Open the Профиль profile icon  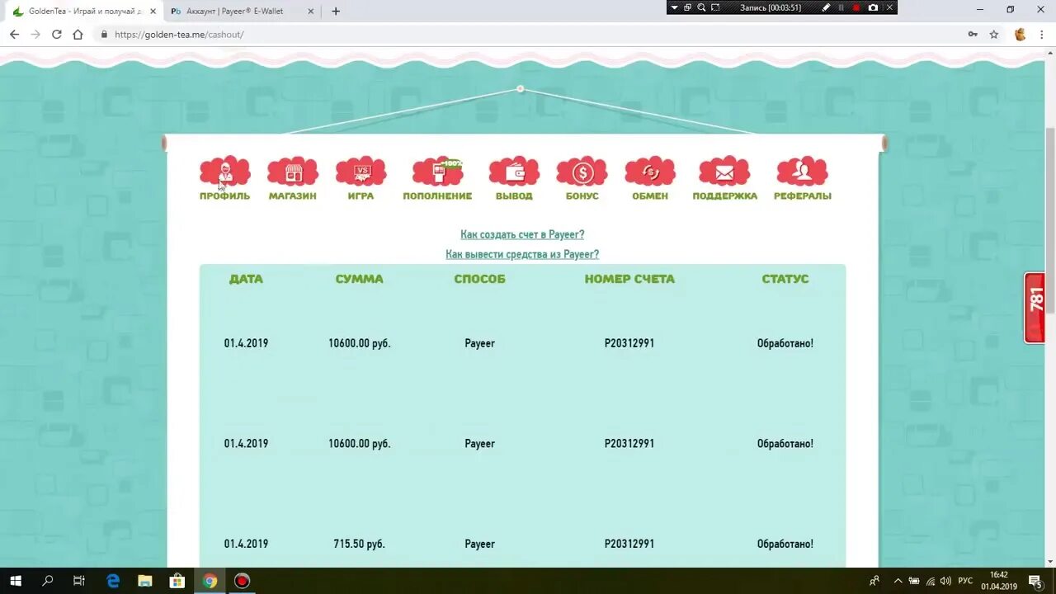click(x=224, y=172)
